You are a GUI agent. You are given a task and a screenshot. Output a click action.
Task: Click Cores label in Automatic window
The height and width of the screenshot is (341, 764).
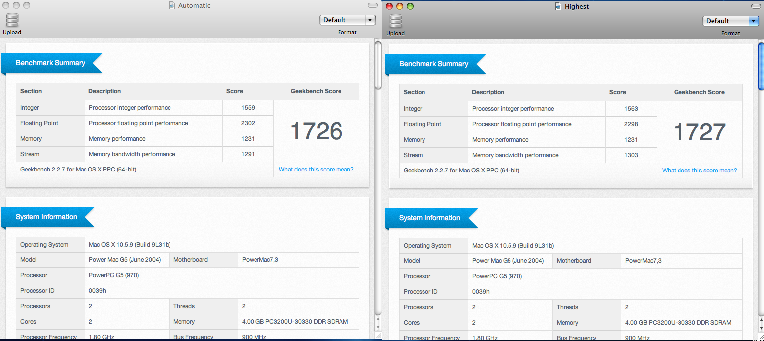(x=28, y=322)
